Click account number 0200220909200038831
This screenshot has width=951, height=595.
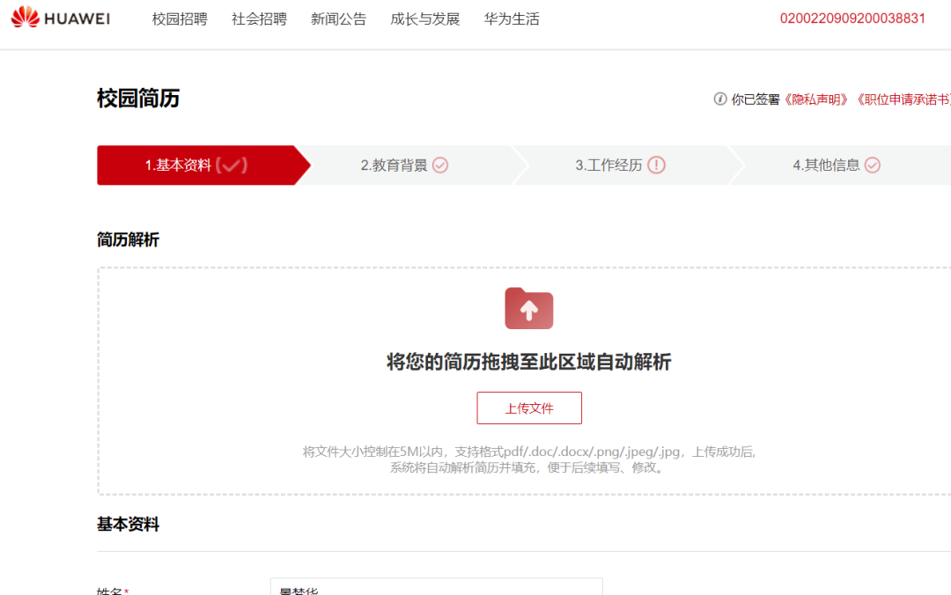click(852, 18)
